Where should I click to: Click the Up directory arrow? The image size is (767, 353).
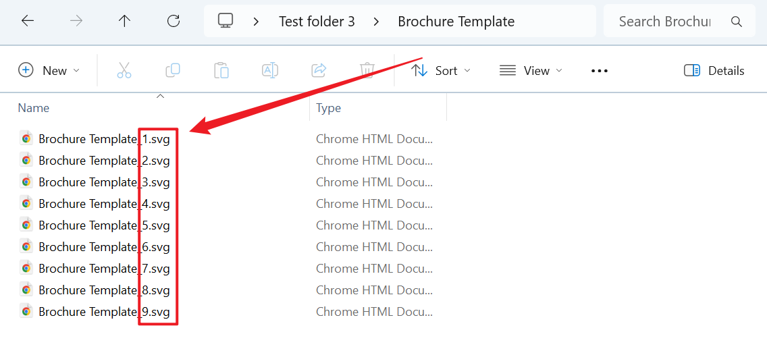tap(124, 21)
